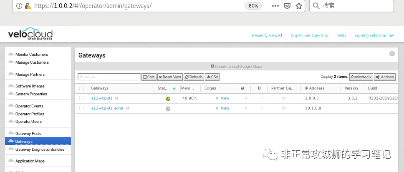Click the gateway Search field
The width and height of the screenshot is (404, 172).
pyautogui.click(x=109, y=77)
